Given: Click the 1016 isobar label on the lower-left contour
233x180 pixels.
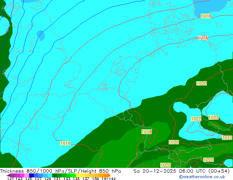Looking at the screenshot, I should [x=65, y=143].
